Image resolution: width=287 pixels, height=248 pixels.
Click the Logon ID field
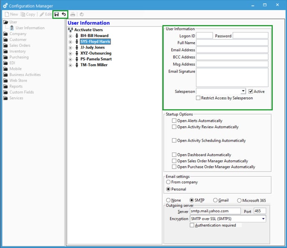[x=204, y=35]
